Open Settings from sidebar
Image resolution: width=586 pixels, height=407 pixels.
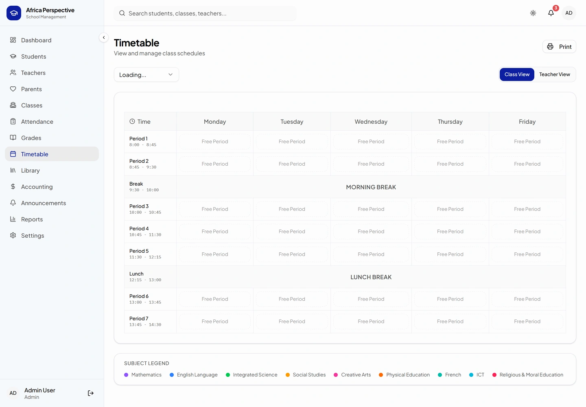click(52, 235)
